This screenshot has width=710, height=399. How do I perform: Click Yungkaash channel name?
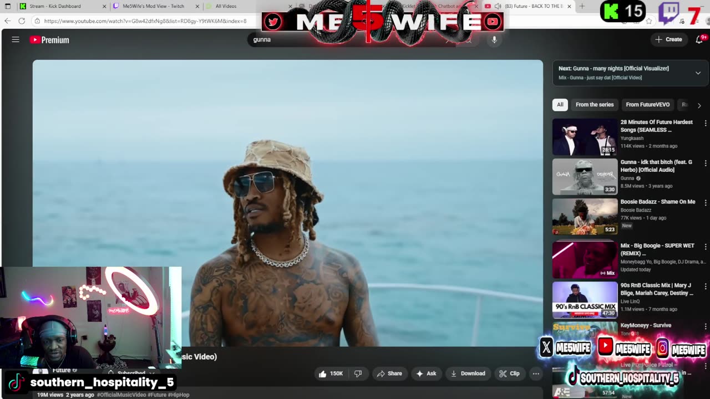[632, 138]
